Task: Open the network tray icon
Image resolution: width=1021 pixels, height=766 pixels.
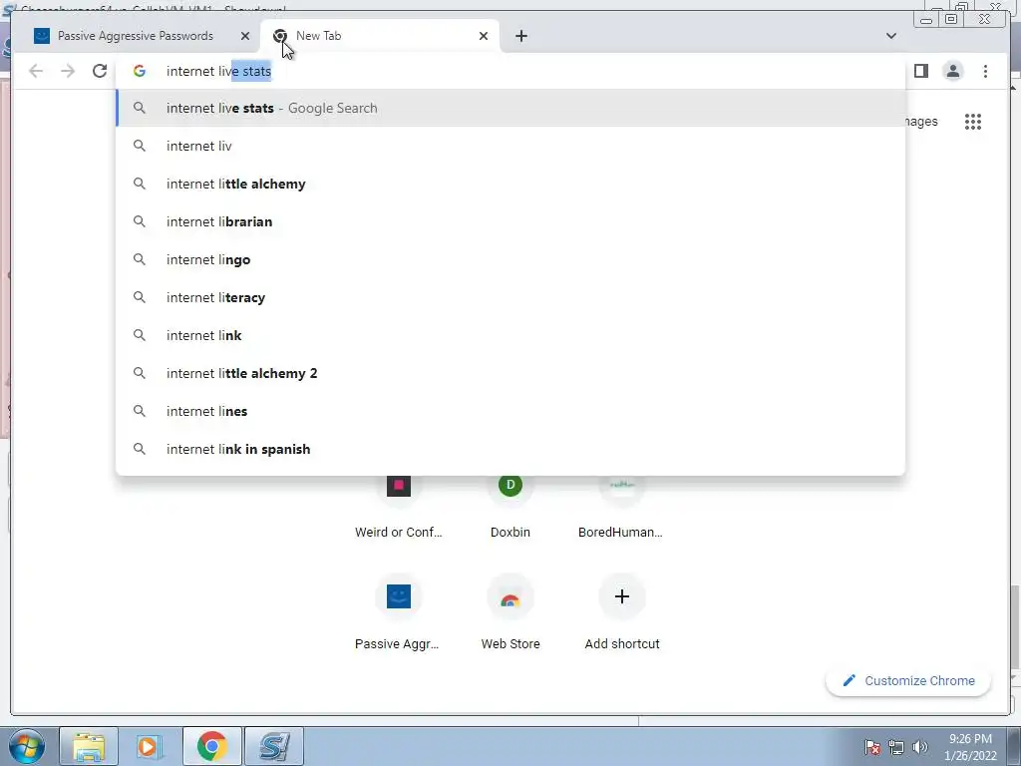Action: point(896,747)
